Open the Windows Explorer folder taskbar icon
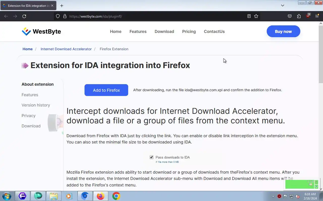This screenshot has height=201, width=323. pyautogui.click(x=53, y=196)
